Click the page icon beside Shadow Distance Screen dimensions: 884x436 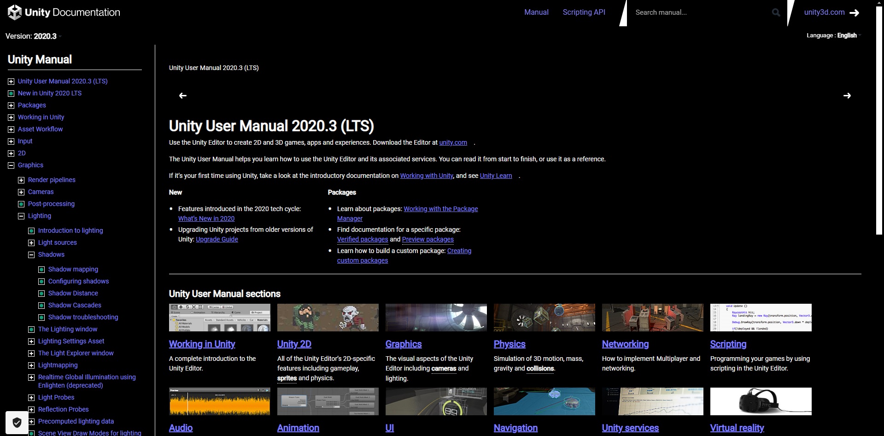[x=41, y=294]
